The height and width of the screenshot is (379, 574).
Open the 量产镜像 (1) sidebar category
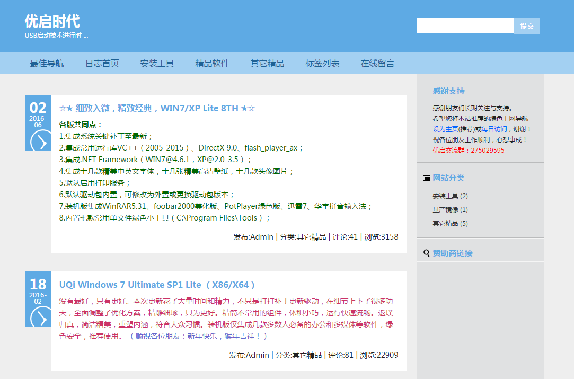click(x=447, y=209)
